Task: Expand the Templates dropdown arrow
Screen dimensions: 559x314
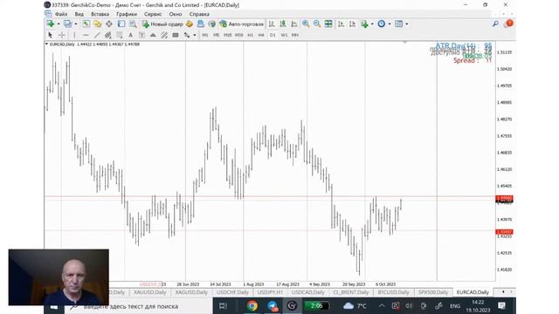Action: tap(407, 24)
